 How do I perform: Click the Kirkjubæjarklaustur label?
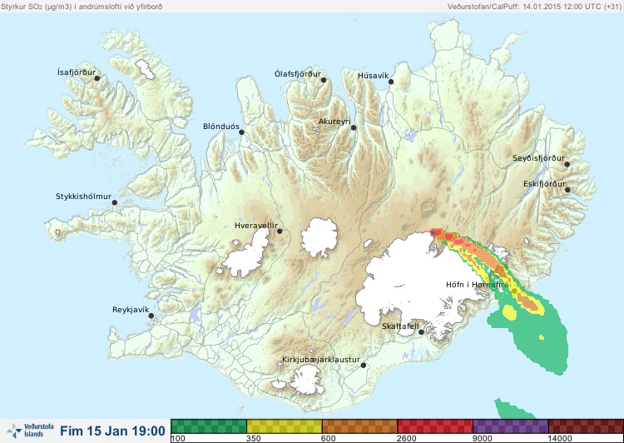pyautogui.click(x=321, y=360)
